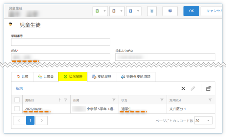This screenshot has height=137, width=226.
Task: Filter the 支弁区分 column
Action: pyautogui.click(x=210, y=100)
